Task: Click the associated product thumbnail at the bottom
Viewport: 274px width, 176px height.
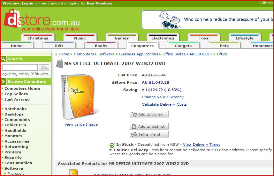Action: tap(73, 172)
